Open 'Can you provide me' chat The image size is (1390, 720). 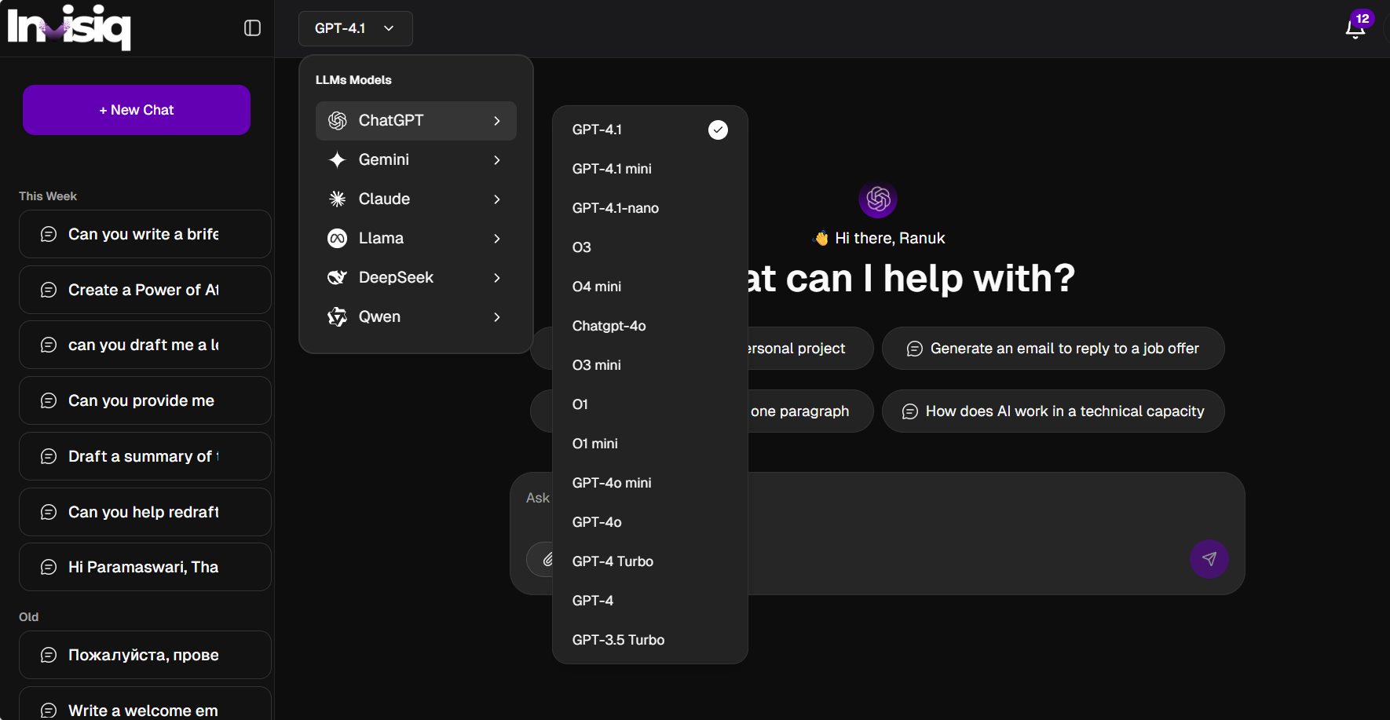pos(145,400)
